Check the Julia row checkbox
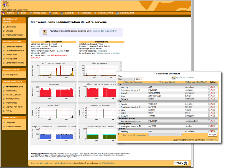 pos(119,110)
